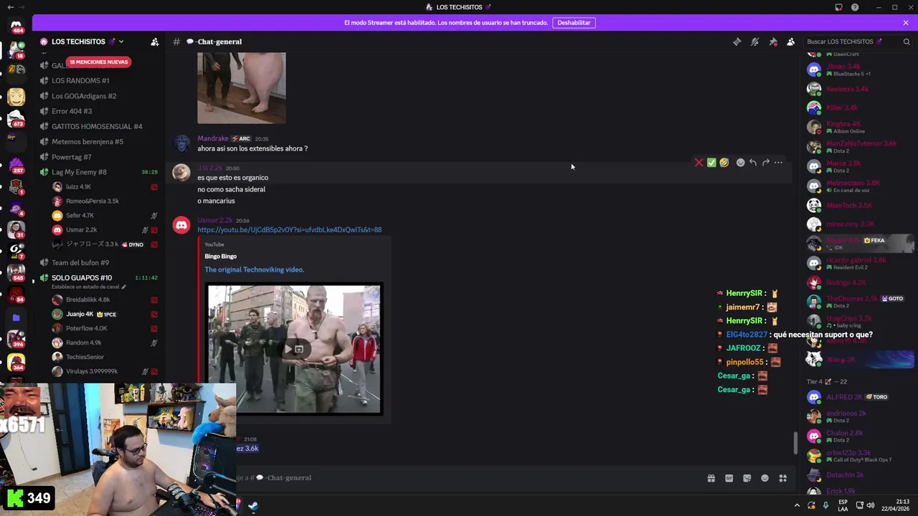918x516 pixels.
Task: Open the more options ellipsis on message
Action: click(778, 163)
